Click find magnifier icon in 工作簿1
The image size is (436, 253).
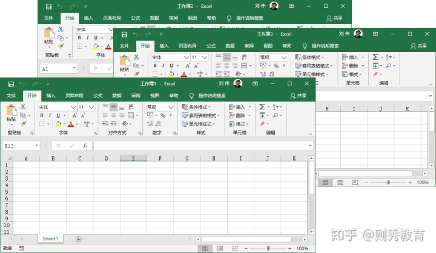click(276, 115)
